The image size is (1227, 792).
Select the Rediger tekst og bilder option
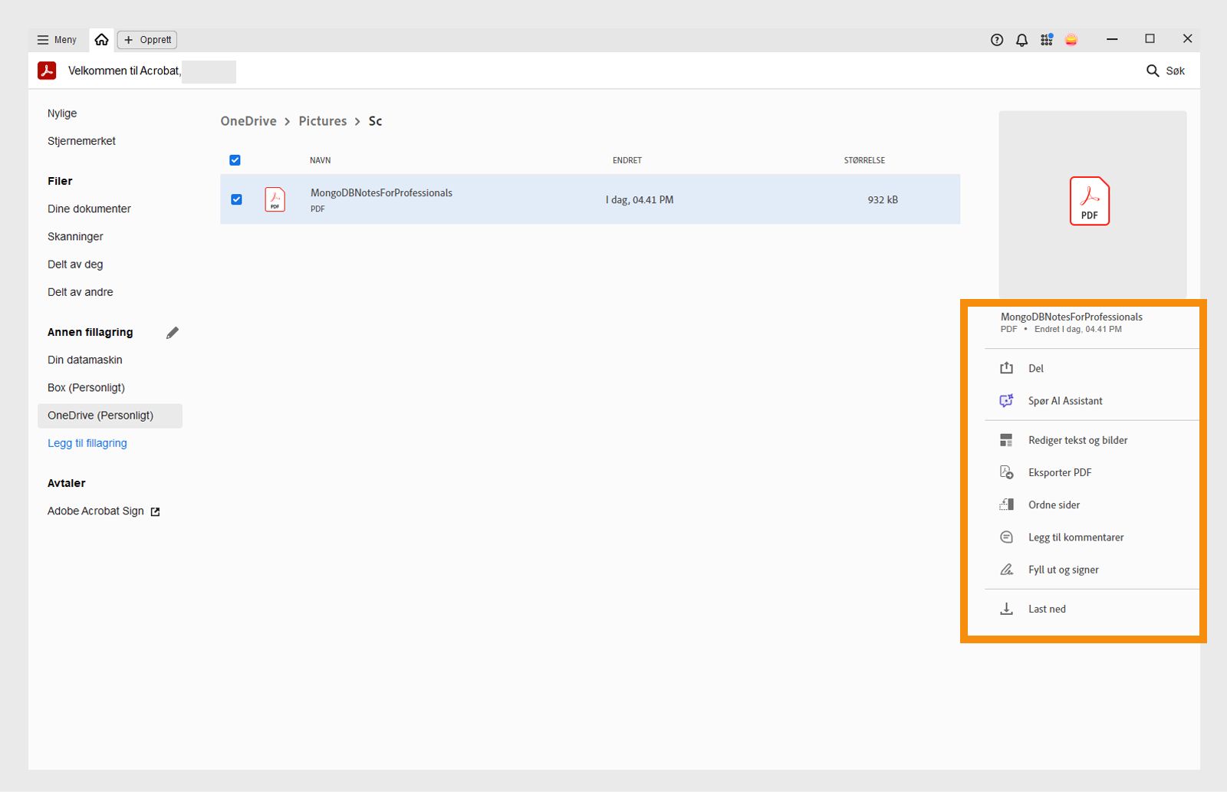pos(1077,440)
